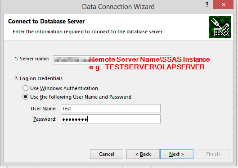Proceed with the Next > button
The image size is (238, 168).
(x=177, y=154)
